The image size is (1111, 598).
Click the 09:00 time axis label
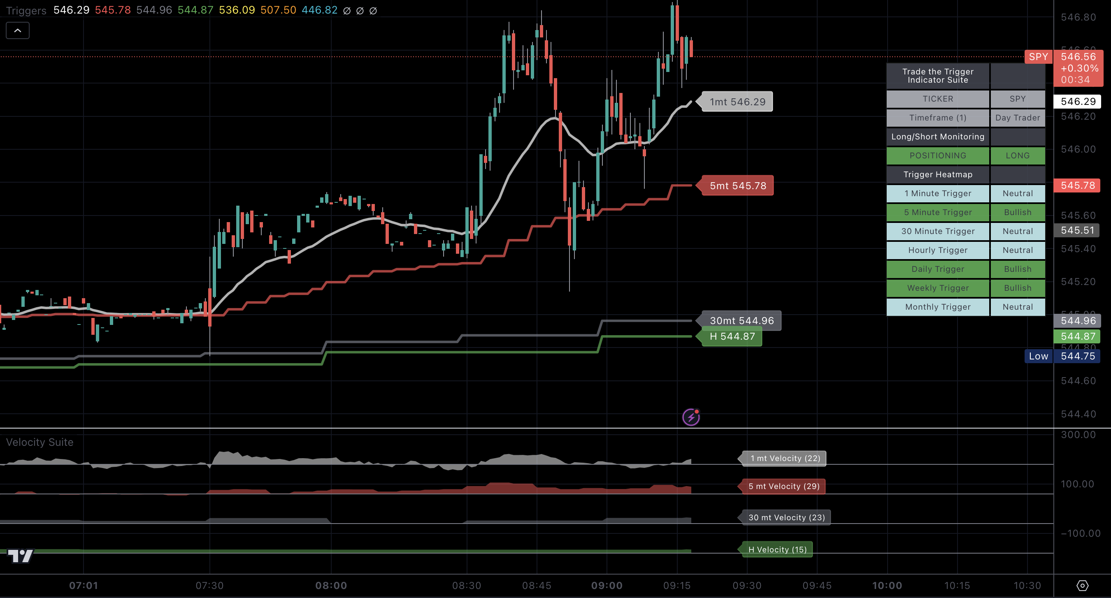click(x=607, y=586)
